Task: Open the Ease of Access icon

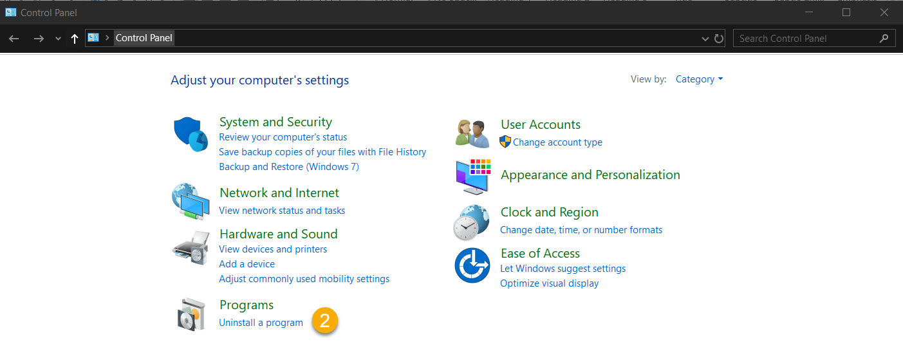Action: [472, 265]
